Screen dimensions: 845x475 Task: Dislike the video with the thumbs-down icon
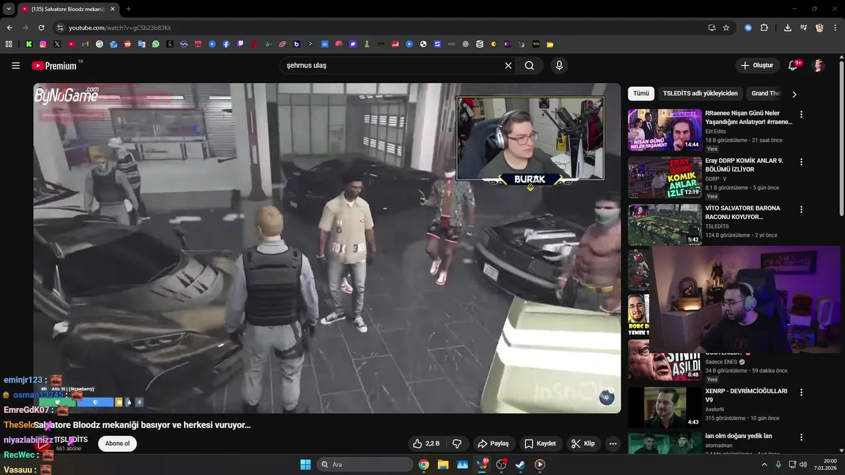(x=456, y=443)
